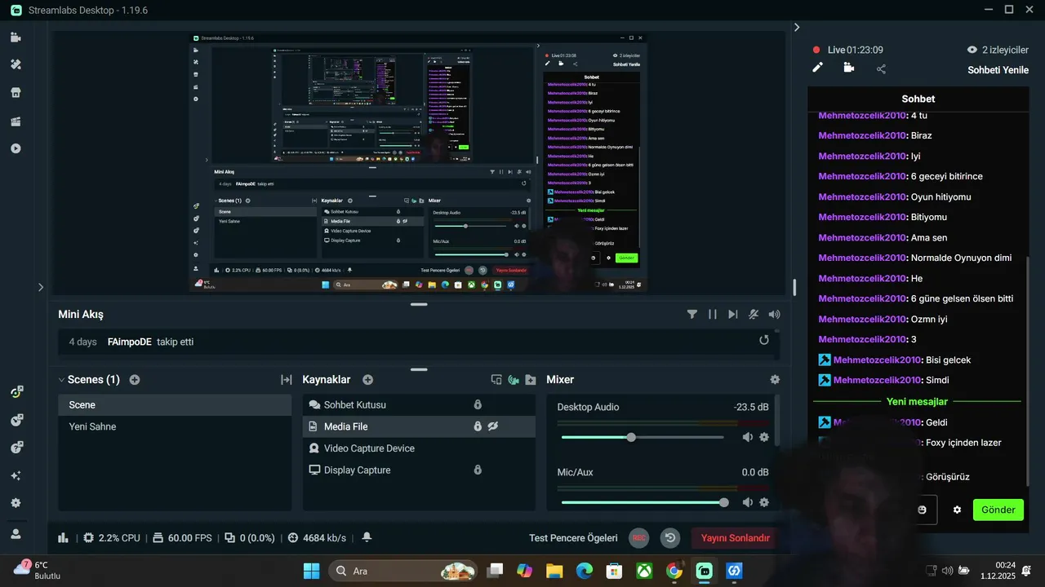
Task: Toggle alert sound volume in Mini Akış
Action: click(x=774, y=314)
